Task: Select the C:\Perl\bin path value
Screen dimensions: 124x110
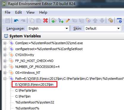Action: point(23,96)
